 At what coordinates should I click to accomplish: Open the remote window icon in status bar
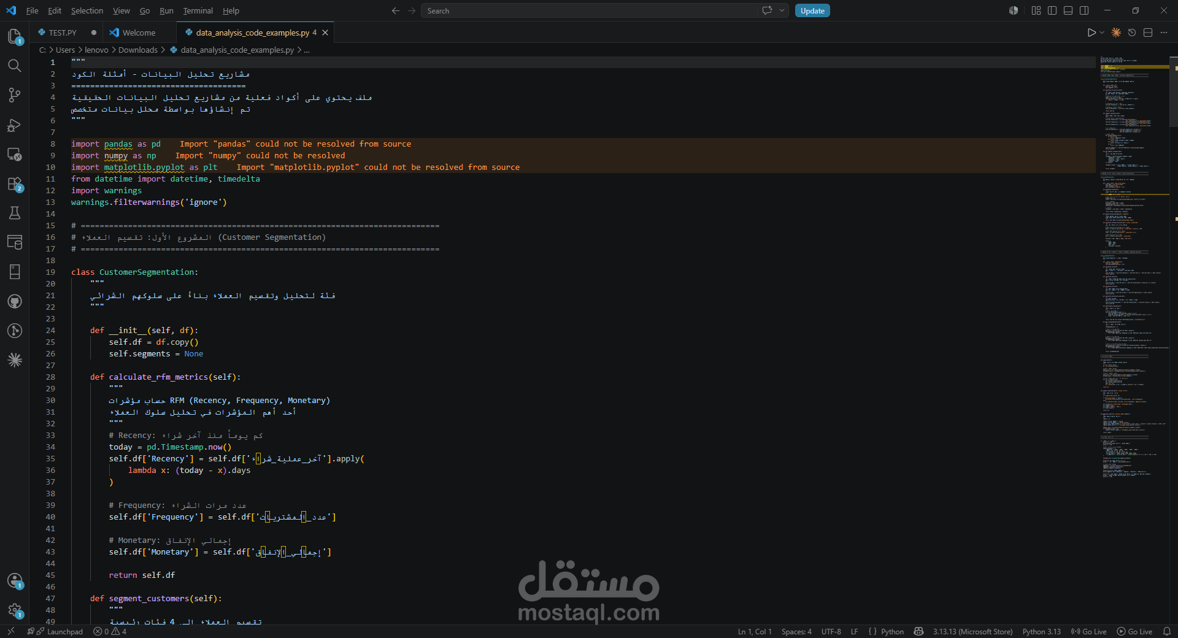click(x=10, y=631)
